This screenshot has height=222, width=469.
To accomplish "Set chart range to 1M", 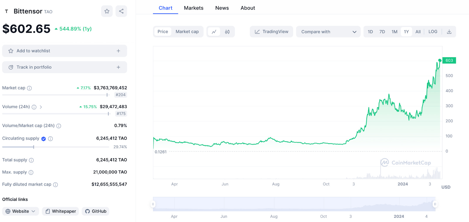I will coord(395,32).
